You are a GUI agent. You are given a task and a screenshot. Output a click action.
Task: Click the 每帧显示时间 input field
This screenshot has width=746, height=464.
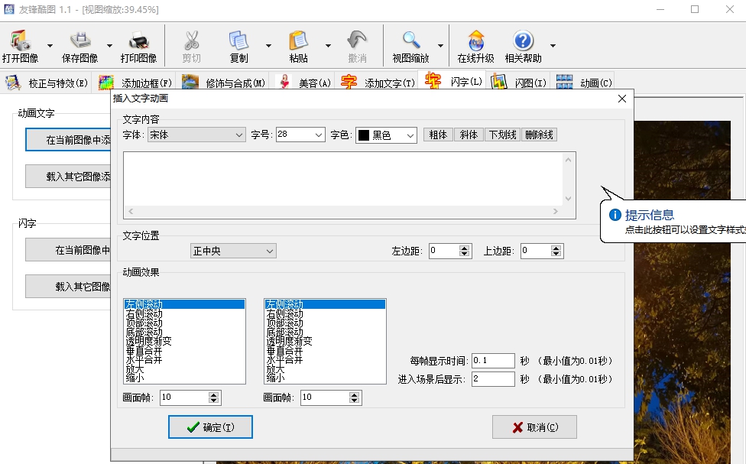(x=493, y=361)
